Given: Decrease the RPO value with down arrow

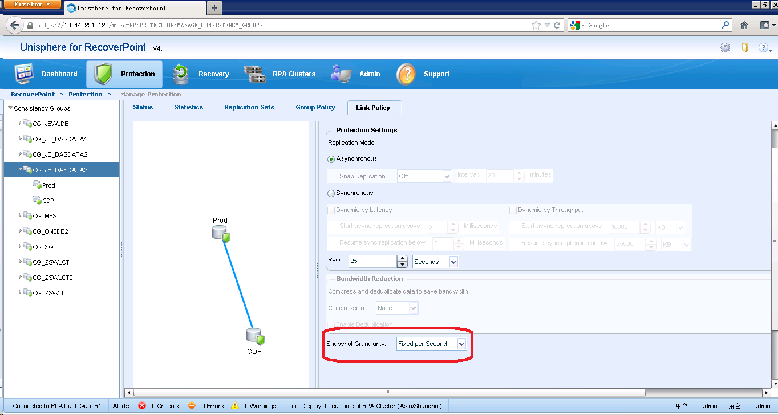Looking at the screenshot, I should coord(402,265).
